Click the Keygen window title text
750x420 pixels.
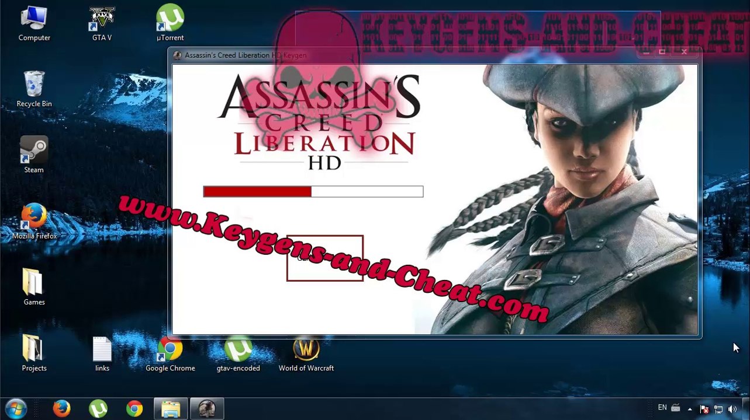(x=246, y=55)
